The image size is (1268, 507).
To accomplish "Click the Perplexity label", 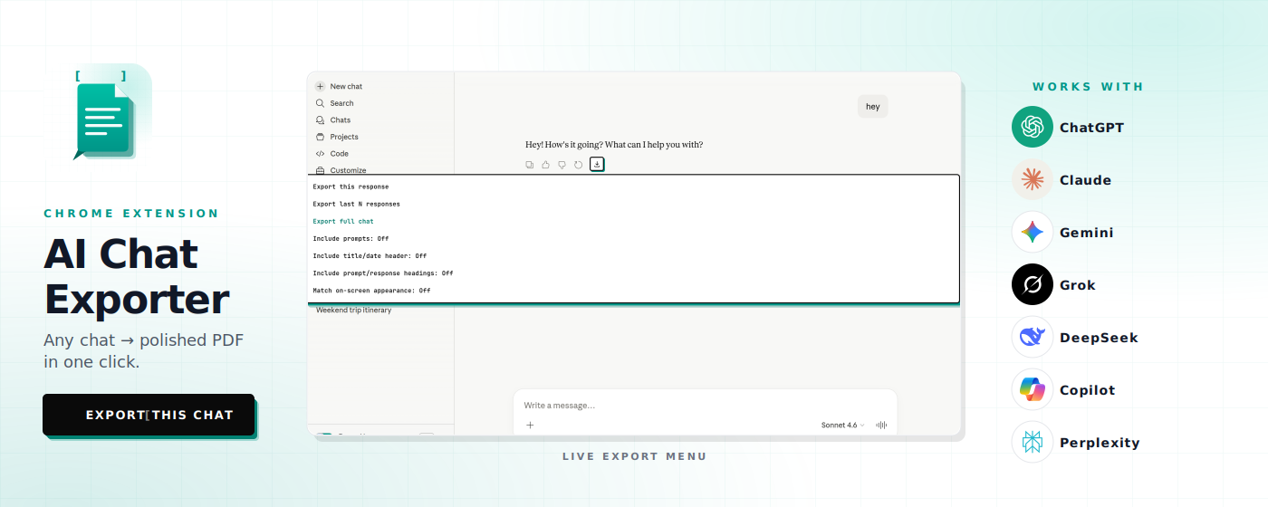I will 1100,443.
